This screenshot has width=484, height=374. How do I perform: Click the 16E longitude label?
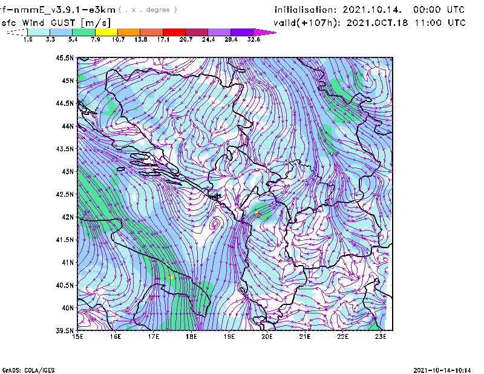tap(116, 336)
